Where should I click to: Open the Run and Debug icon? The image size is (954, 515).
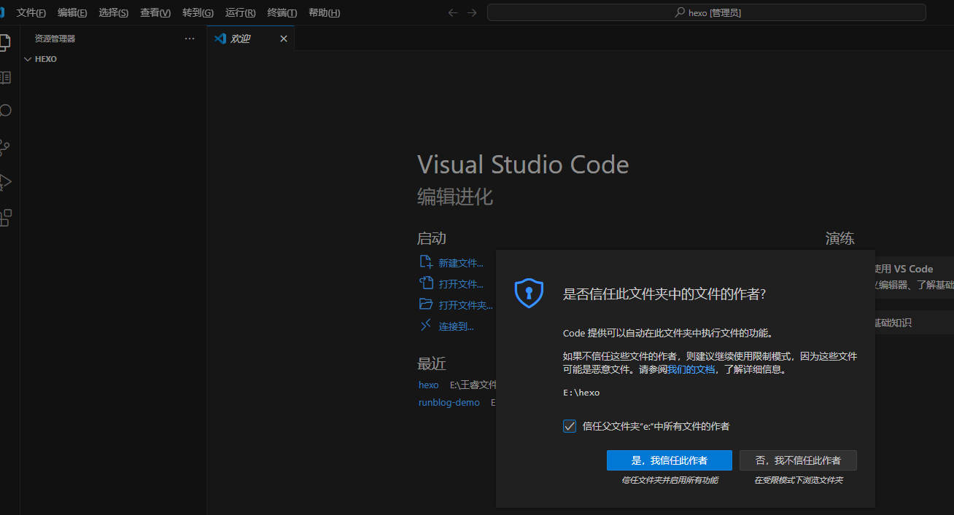coord(4,182)
